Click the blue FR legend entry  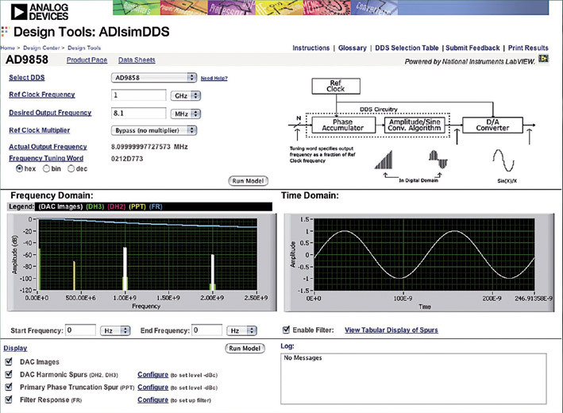[156, 206]
